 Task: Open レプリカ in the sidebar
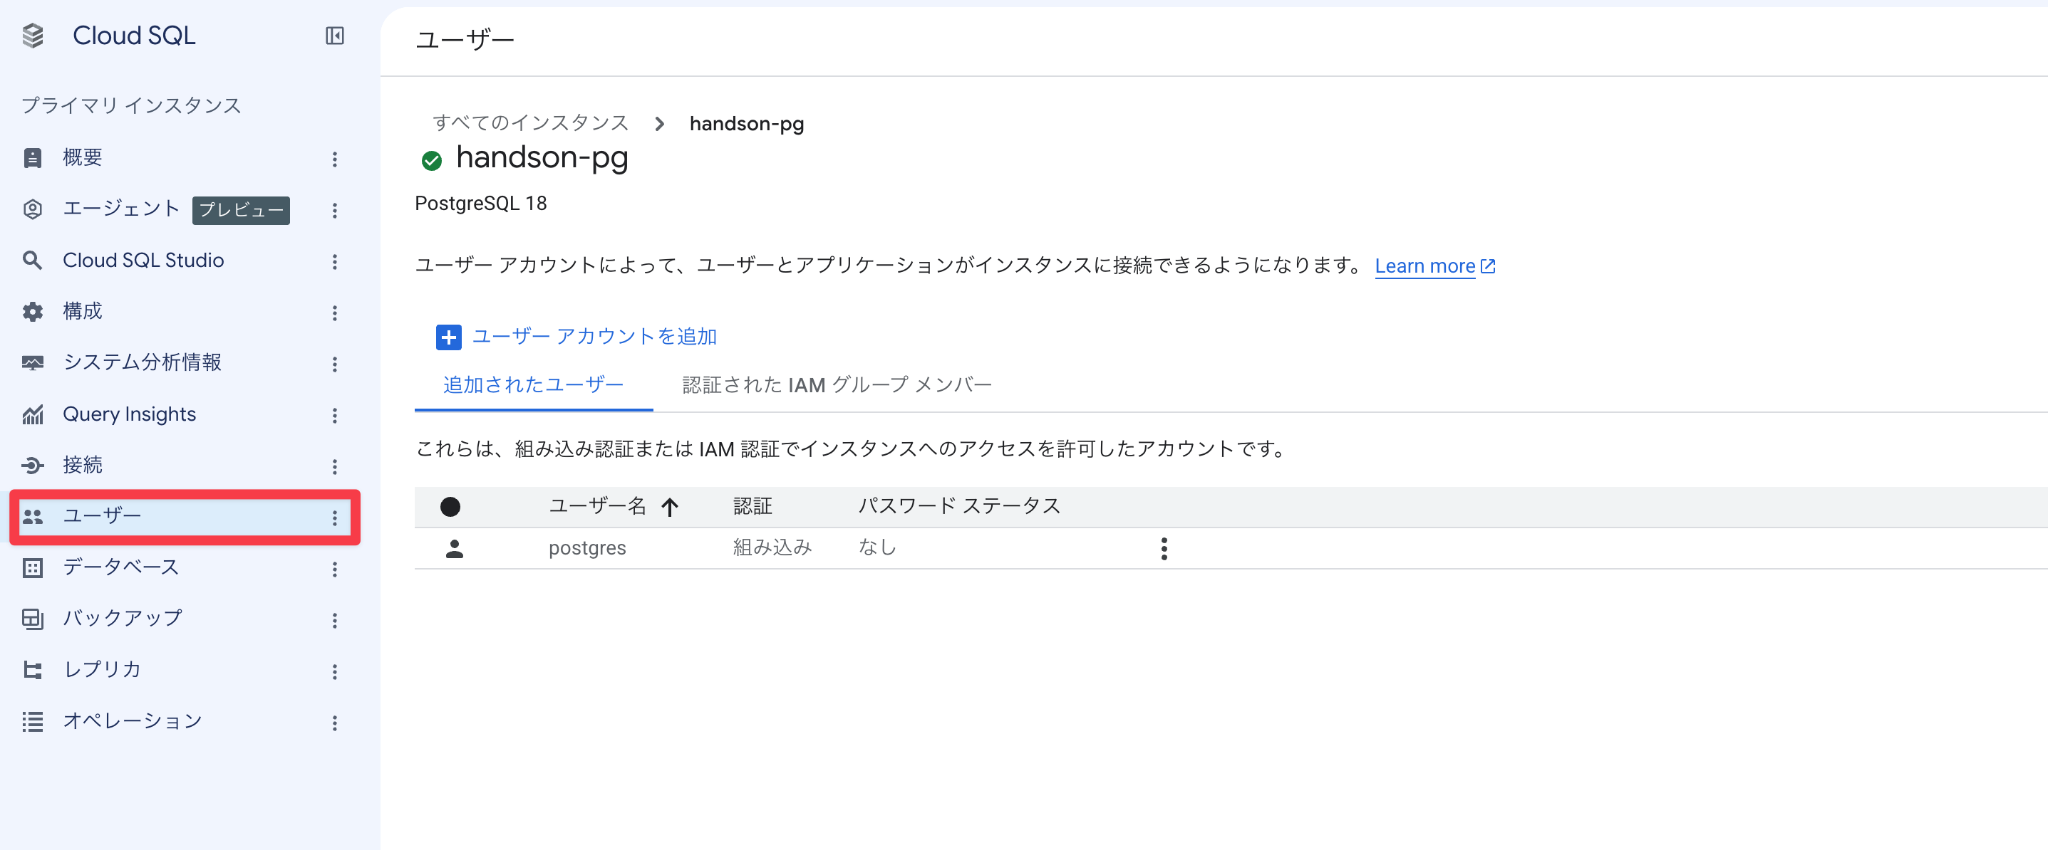coord(103,670)
